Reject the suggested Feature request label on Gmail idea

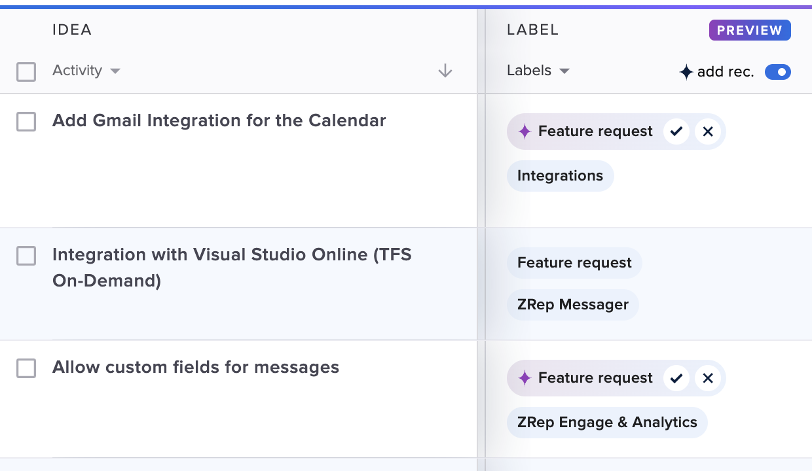(707, 131)
